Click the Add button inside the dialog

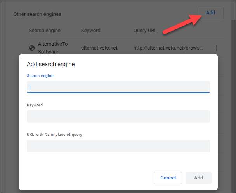click(198, 178)
